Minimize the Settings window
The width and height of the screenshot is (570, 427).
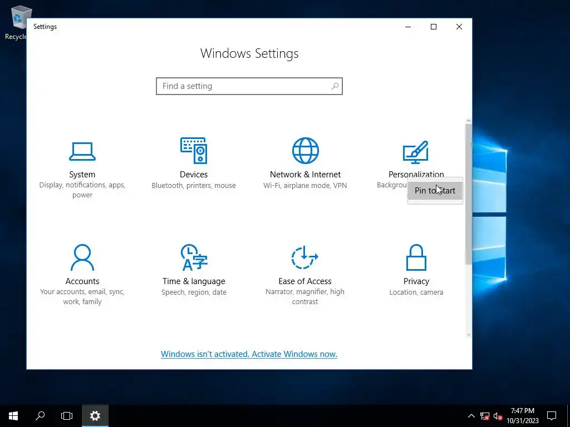[408, 27]
